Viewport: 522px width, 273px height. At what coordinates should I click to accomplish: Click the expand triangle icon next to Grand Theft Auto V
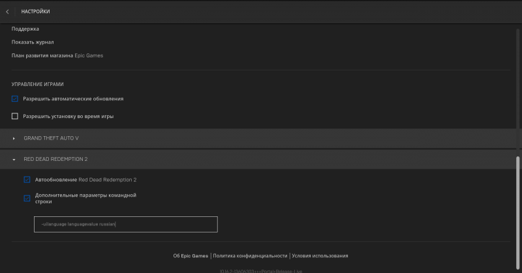14,138
